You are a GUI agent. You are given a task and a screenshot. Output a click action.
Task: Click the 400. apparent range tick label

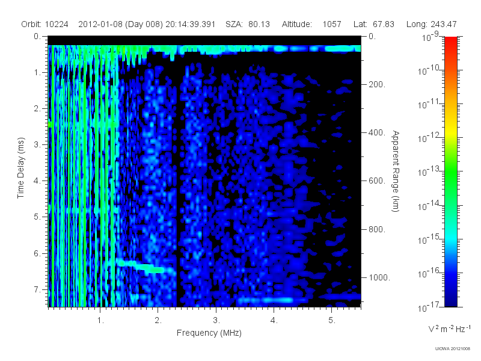pos(377,132)
